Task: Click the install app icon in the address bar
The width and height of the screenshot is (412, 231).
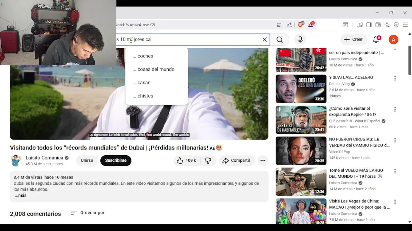Action: tap(279, 25)
